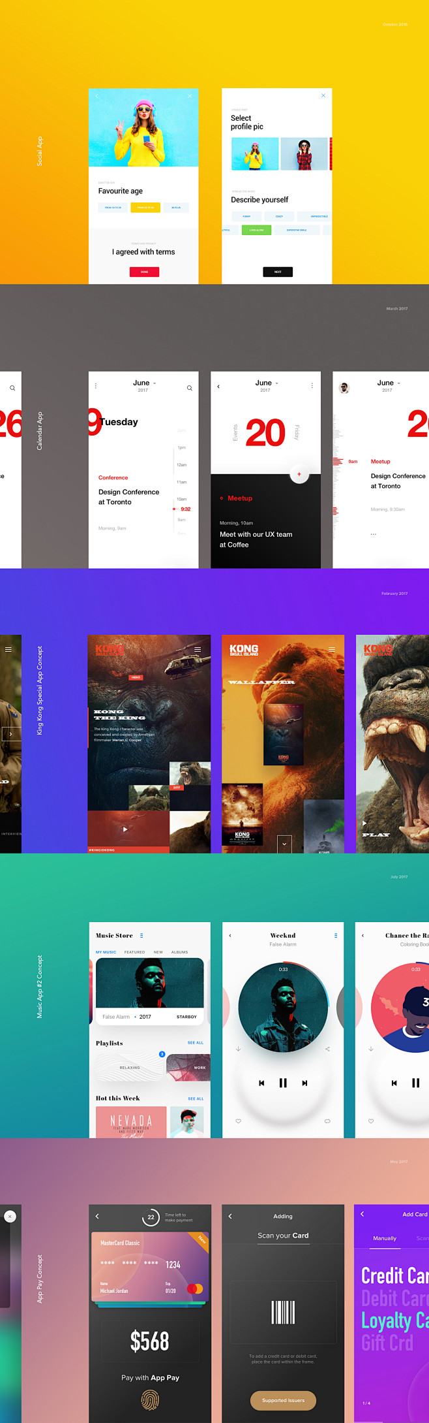
Task: Expand the down chevron on Kong Wallpaper screen
Action: pyautogui.click(x=284, y=844)
